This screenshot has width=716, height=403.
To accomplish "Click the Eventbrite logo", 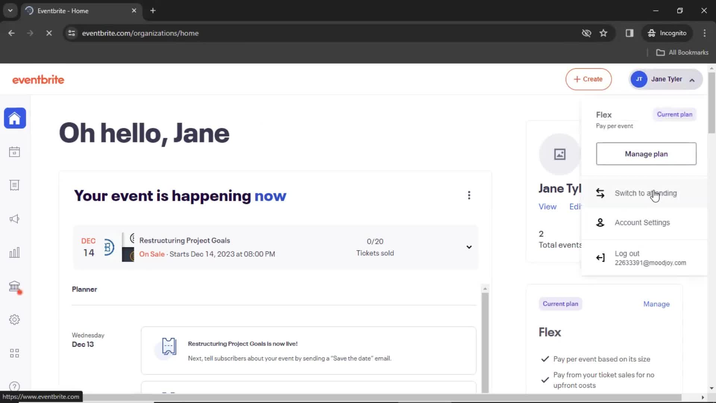I will 38,79.
